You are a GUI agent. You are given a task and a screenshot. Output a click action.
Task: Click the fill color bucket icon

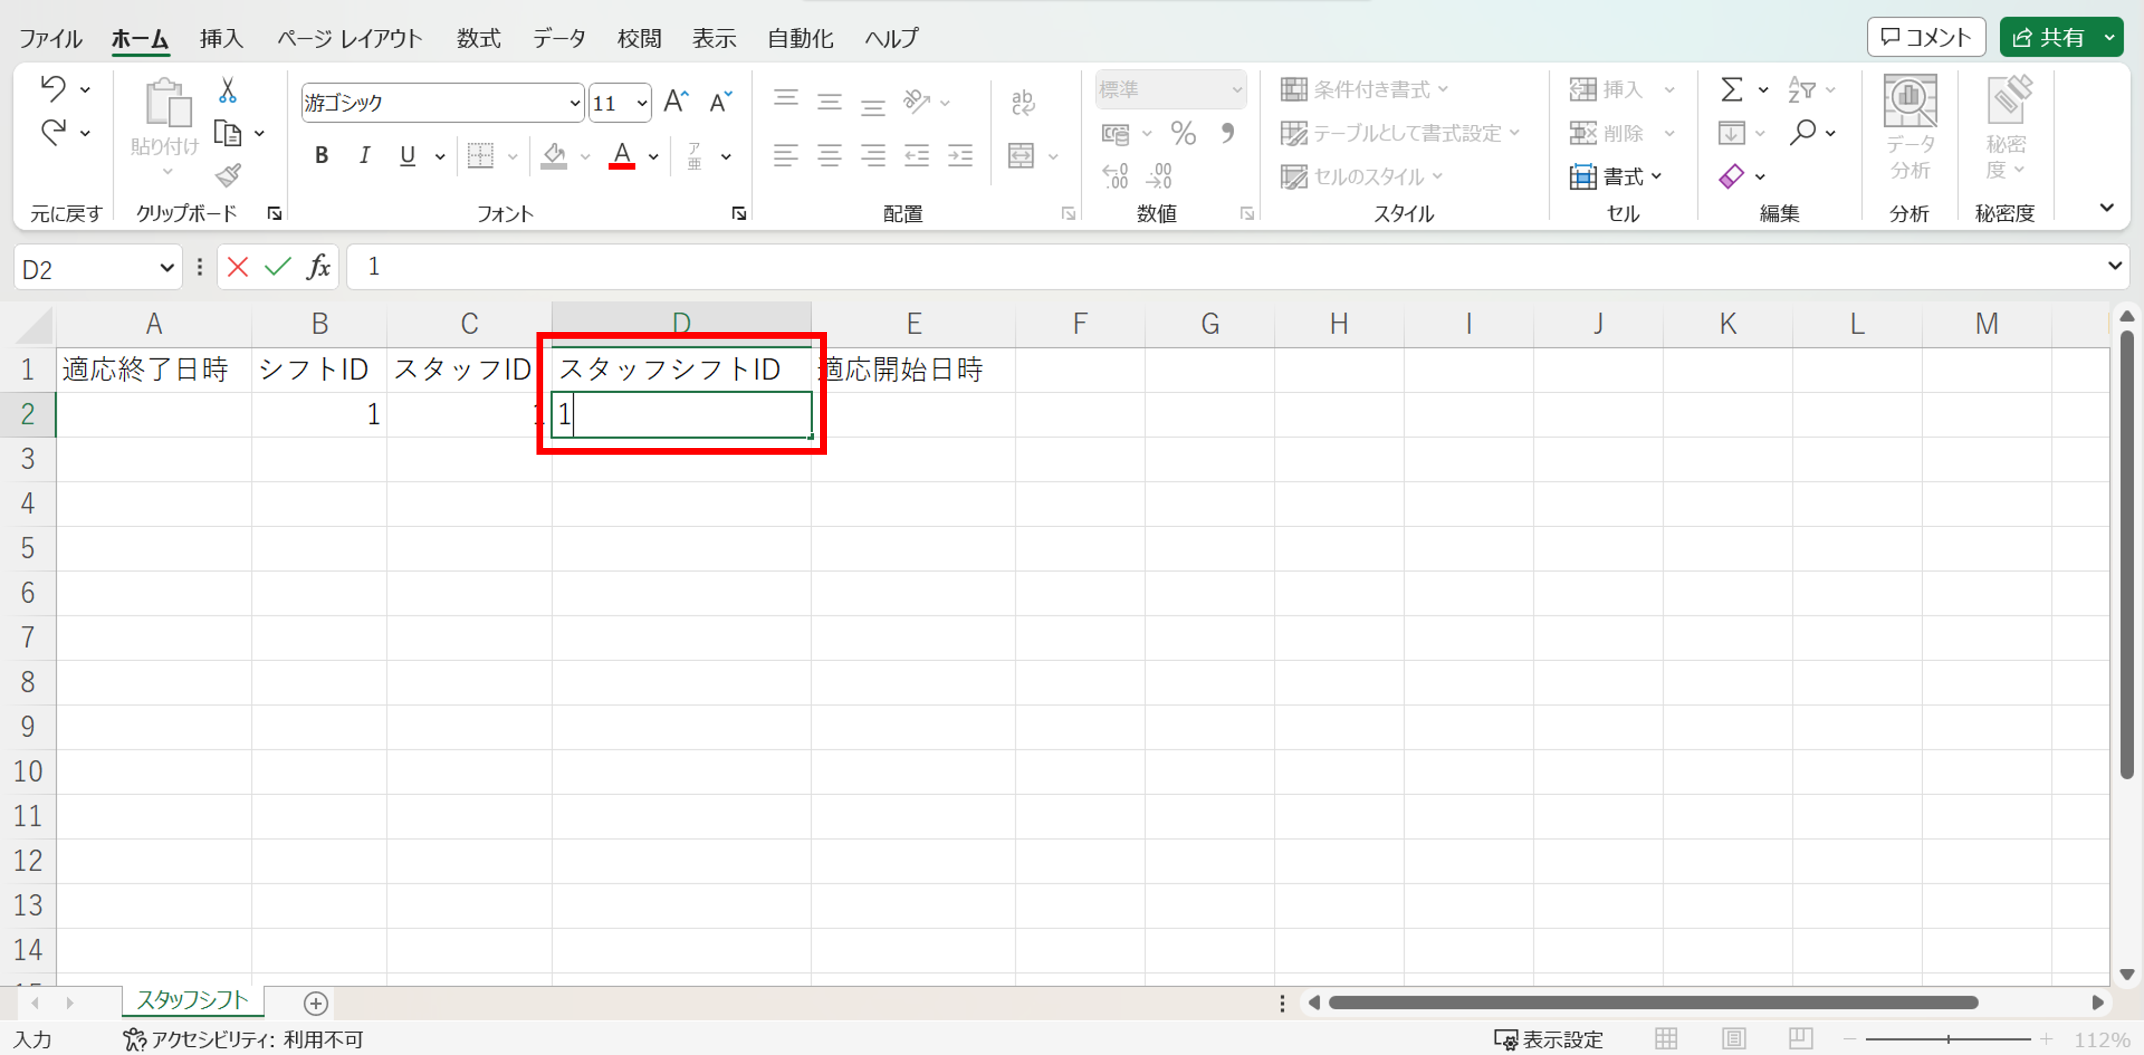554,155
